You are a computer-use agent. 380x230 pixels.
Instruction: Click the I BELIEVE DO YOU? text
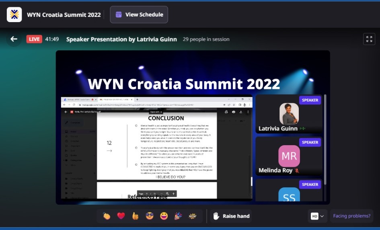(170, 177)
